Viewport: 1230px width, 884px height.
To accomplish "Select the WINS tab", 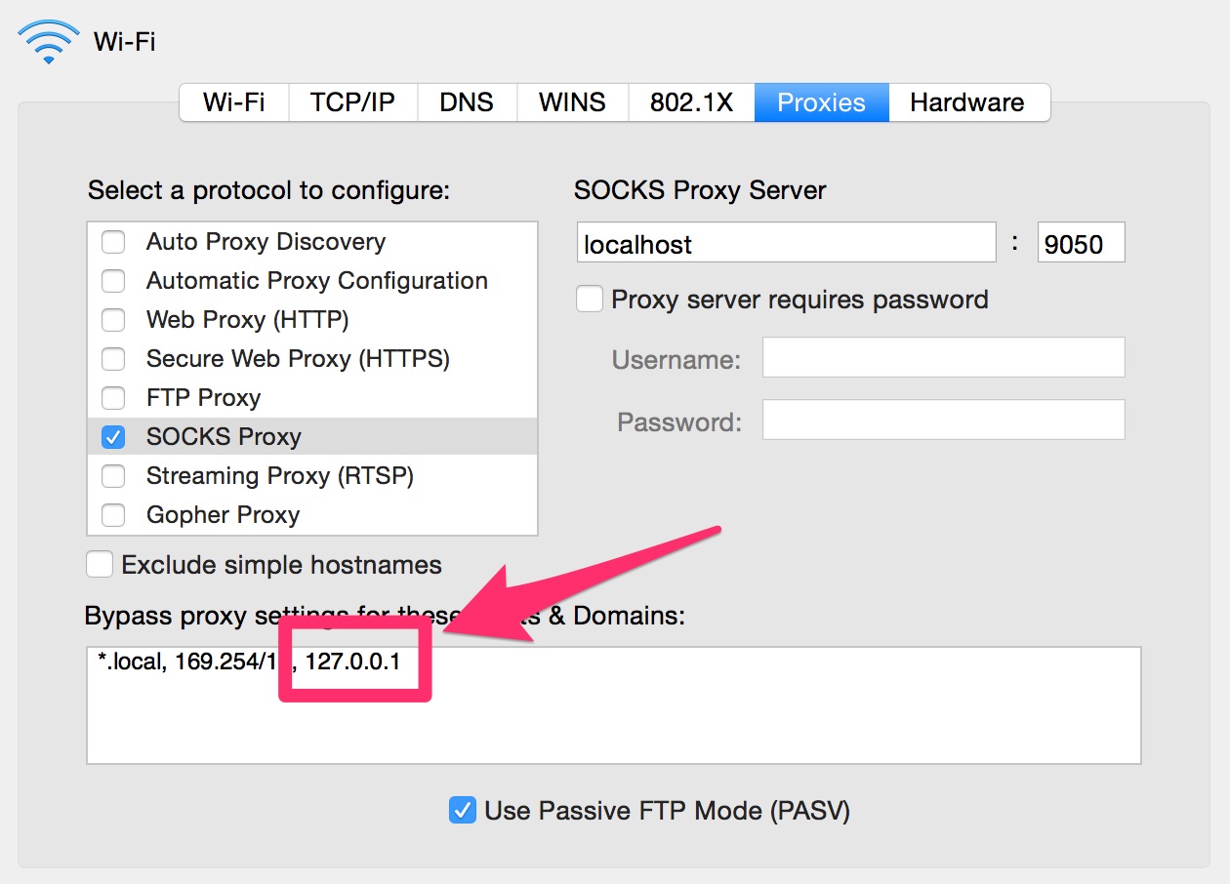I will point(572,102).
